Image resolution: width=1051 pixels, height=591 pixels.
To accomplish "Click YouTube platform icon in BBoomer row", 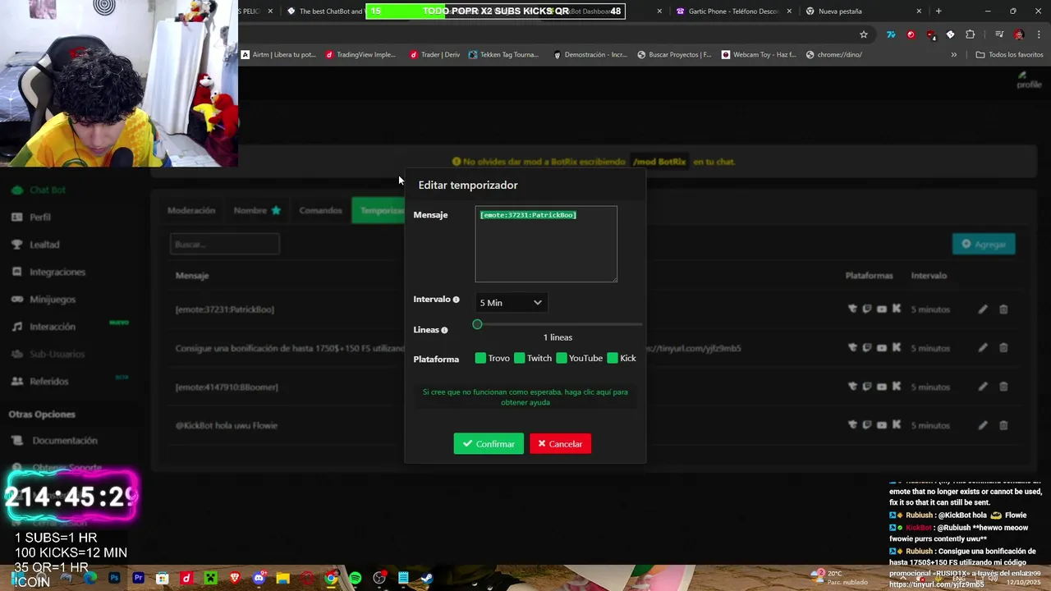I will click(882, 387).
